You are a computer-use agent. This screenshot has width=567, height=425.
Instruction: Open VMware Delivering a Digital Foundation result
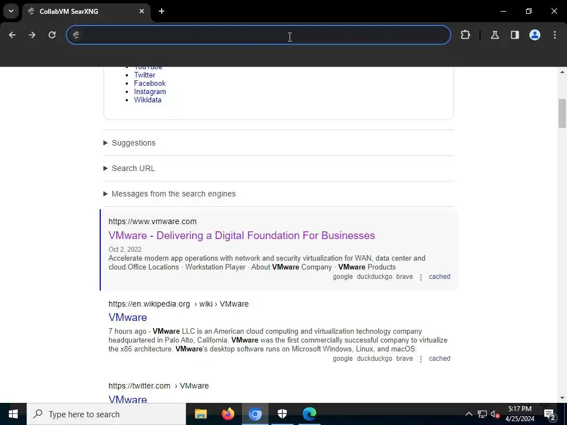(x=241, y=235)
